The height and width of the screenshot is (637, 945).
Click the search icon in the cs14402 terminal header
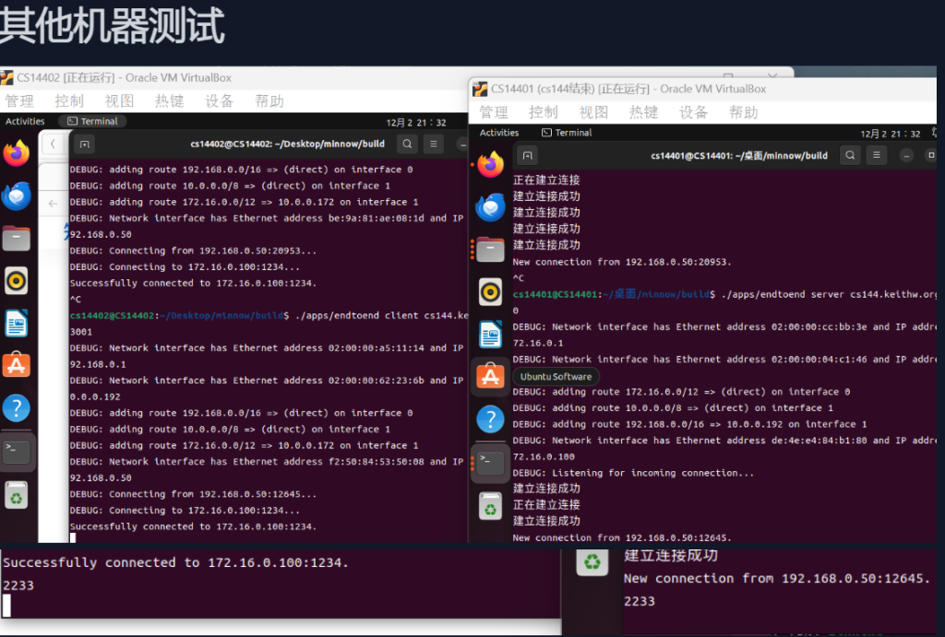pos(407,144)
